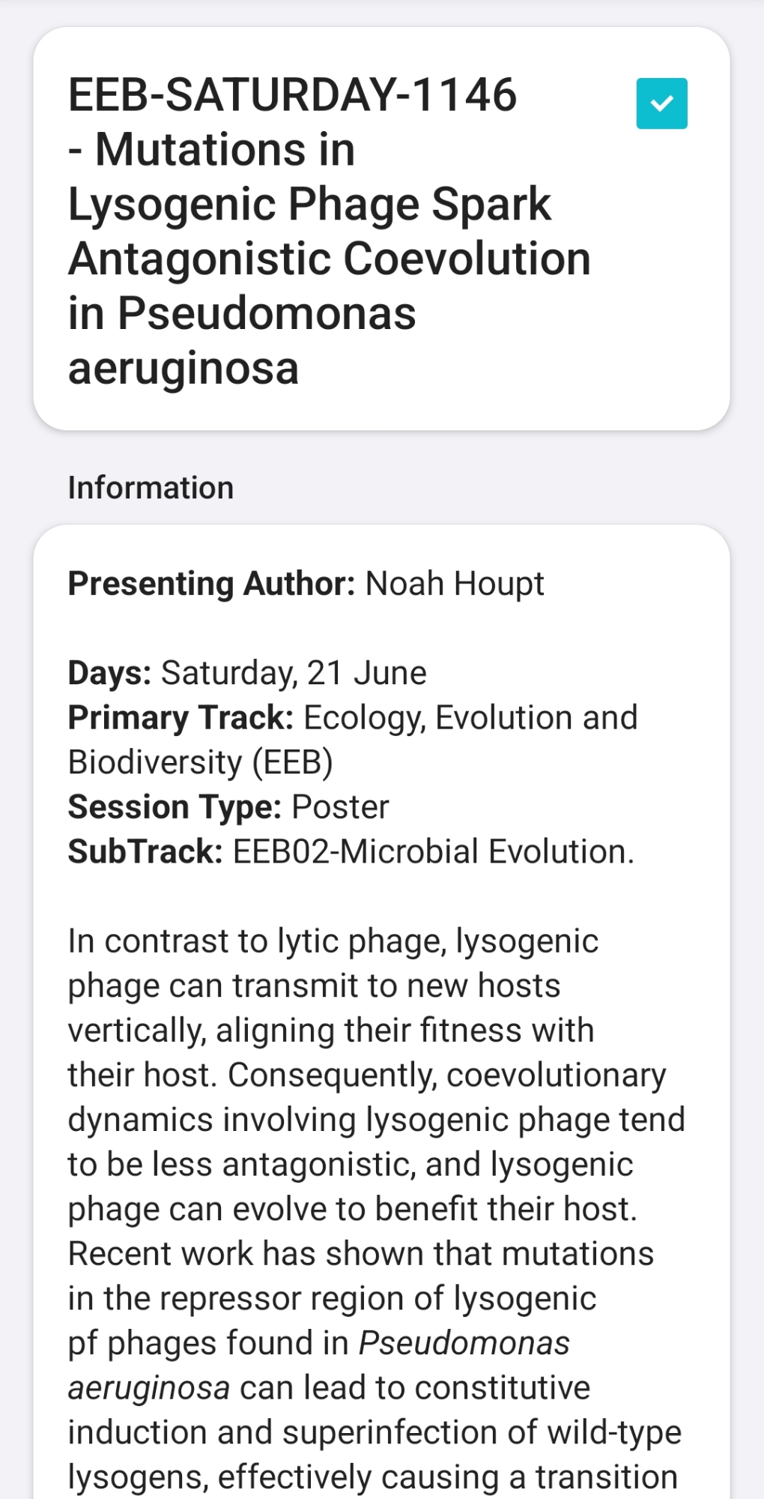Tap the abstract's opening line about lytic phage
This screenshot has height=1499, width=764.
[333, 941]
